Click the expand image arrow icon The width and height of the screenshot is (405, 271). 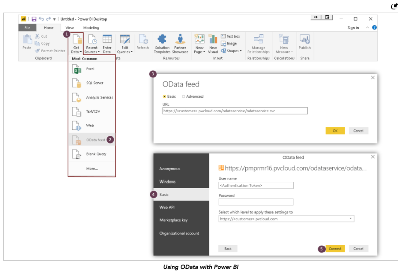tap(394, 6)
